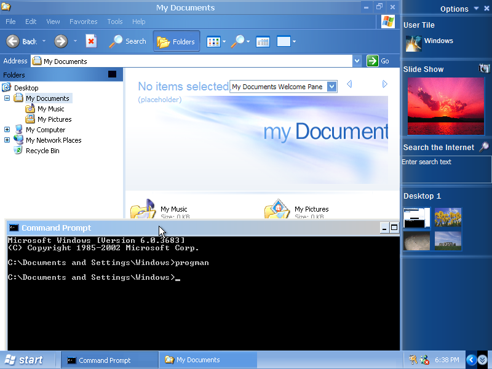Click the start button
Screen dimensions: 492x369
coord(24,360)
